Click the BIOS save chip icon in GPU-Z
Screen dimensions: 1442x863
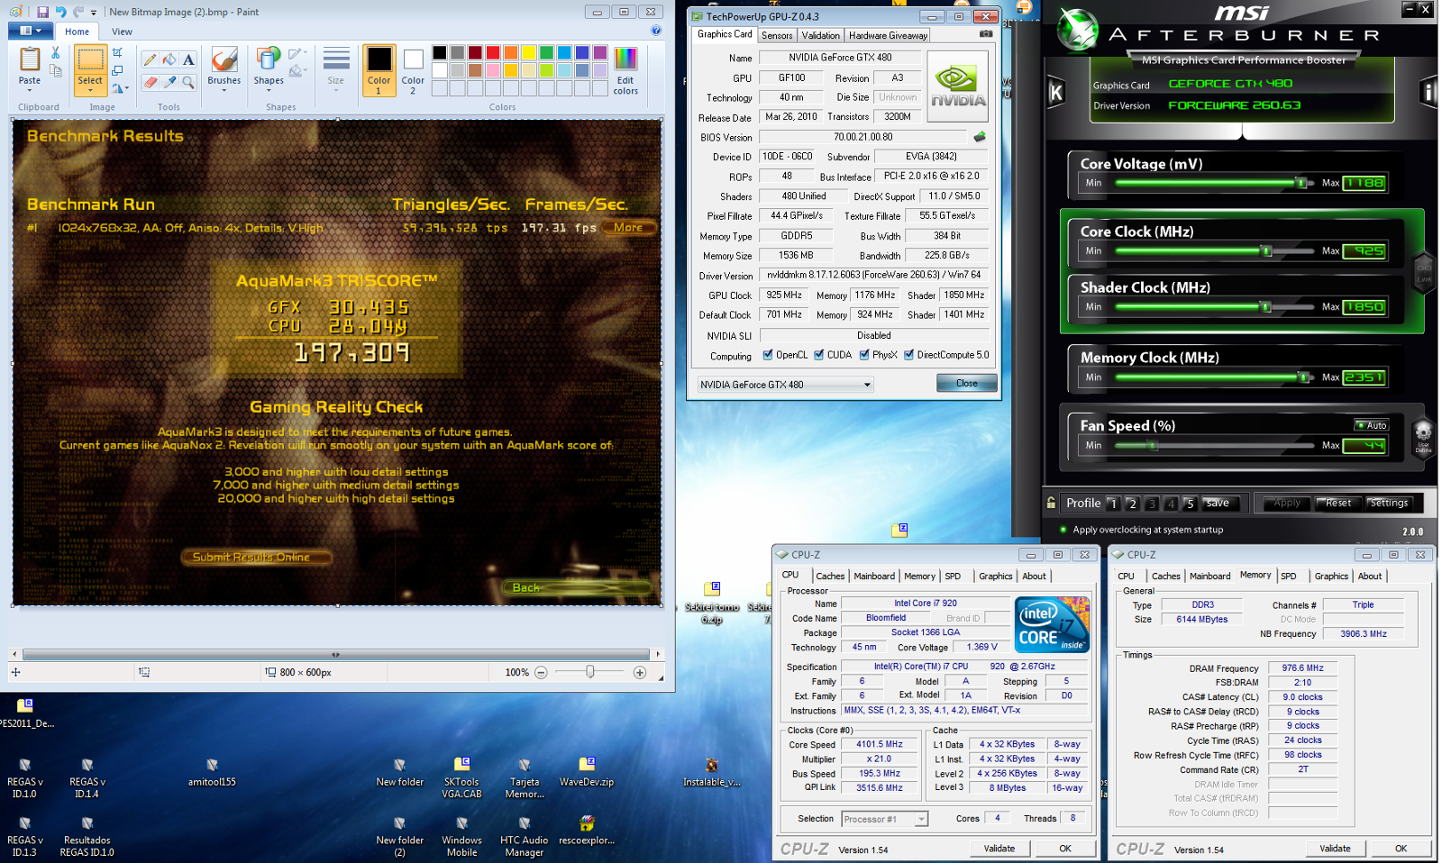click(980, 137)
